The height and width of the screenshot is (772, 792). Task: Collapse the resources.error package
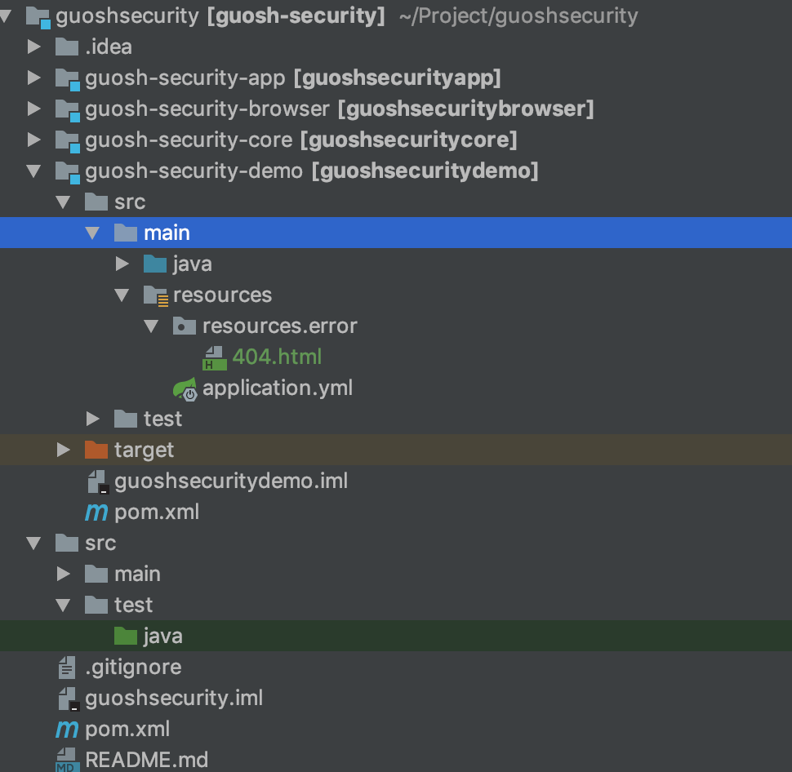151,326
